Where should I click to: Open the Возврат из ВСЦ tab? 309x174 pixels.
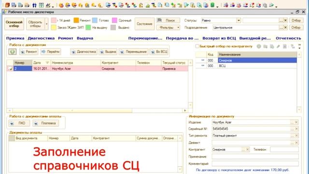pyautogui.click(x=219, y=38)
